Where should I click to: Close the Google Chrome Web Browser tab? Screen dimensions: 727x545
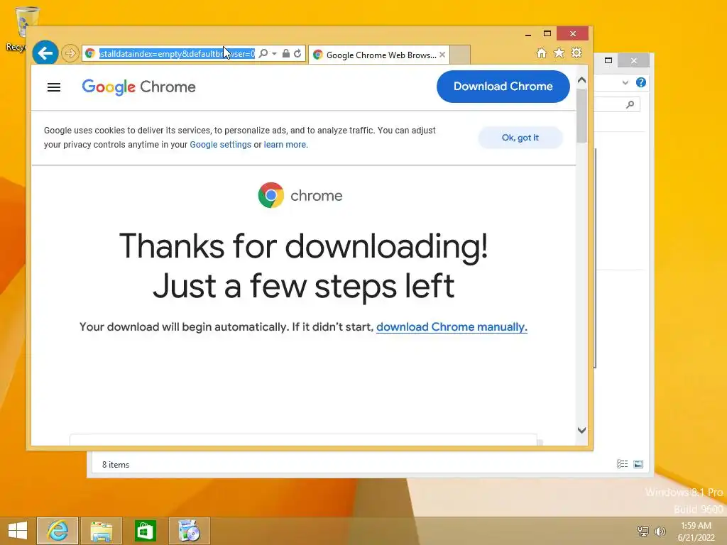(x=442, y=55)
